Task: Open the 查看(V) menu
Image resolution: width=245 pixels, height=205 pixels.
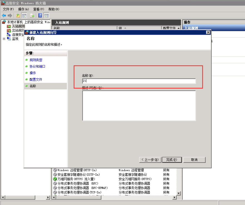Action: point(39,9)
